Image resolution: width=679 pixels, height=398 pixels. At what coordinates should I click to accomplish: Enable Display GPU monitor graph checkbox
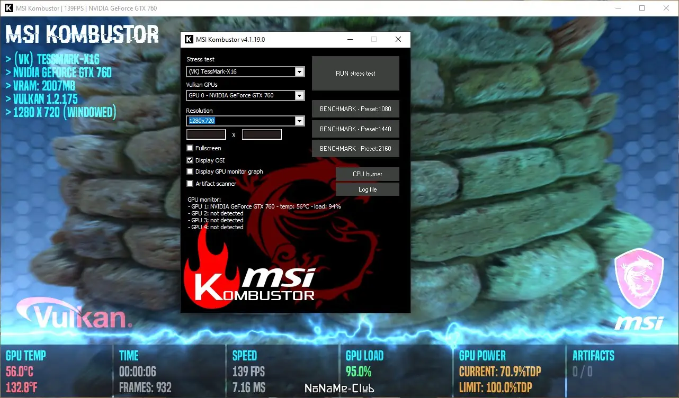tap(190, 171)
